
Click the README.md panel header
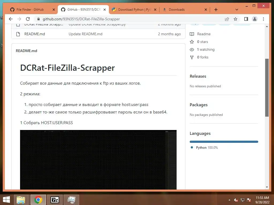click(x=26, y=51)
